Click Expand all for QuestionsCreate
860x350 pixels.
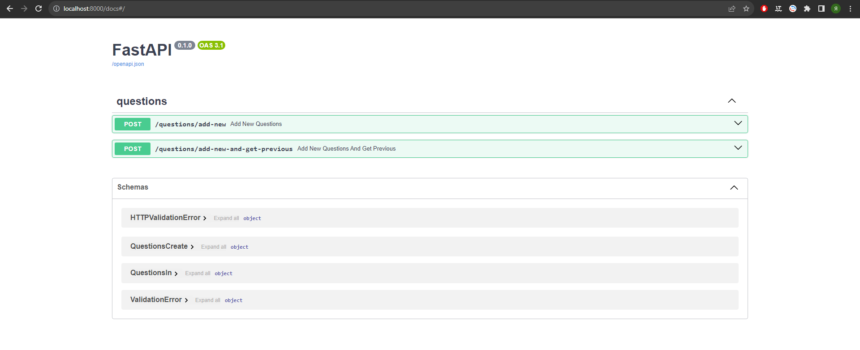coord(214,247)
